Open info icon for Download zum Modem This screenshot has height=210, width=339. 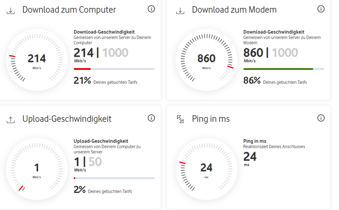pos(321,9)
